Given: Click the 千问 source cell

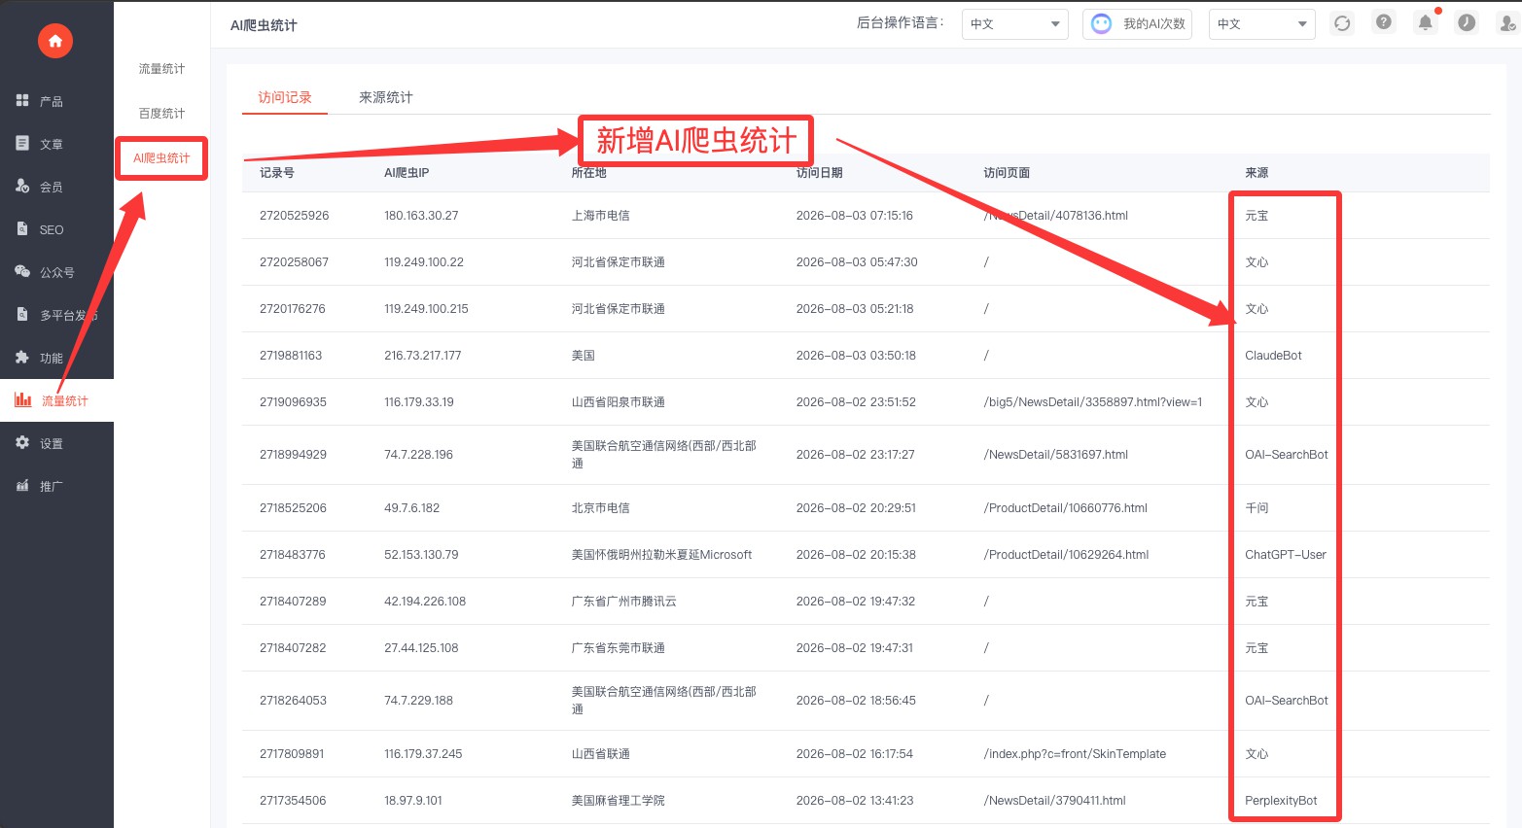Looking at the screenshot, I should tap(1257, 508).
